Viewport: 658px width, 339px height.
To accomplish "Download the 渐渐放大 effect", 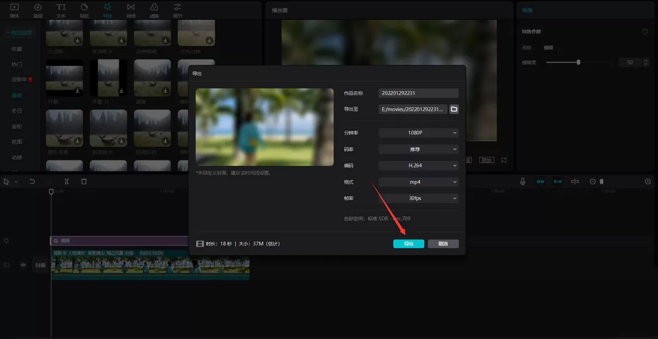I will 121,141.
